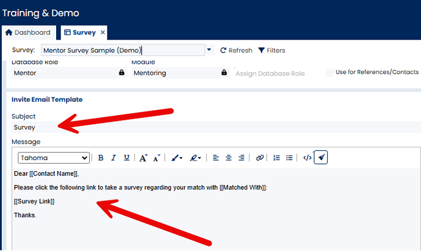Viewport: 421px width, 252px height.
Task: Switch to the Dashboard tab
Action: [x=28, y=32]
